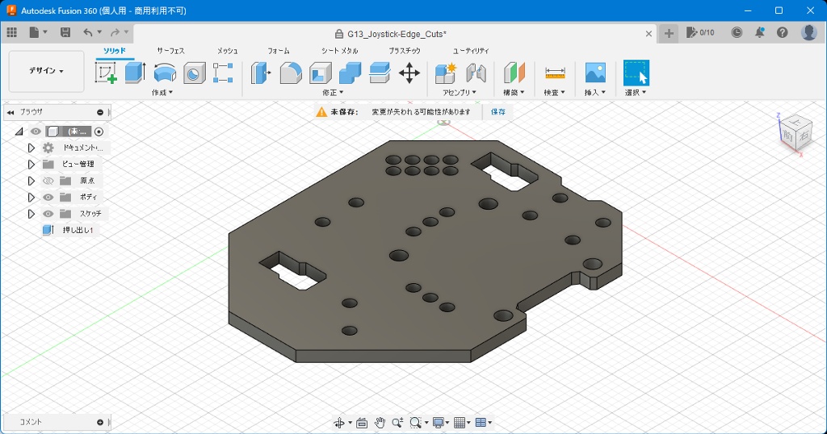
Task: Click the Insert image icon
Action: [595, 73]
